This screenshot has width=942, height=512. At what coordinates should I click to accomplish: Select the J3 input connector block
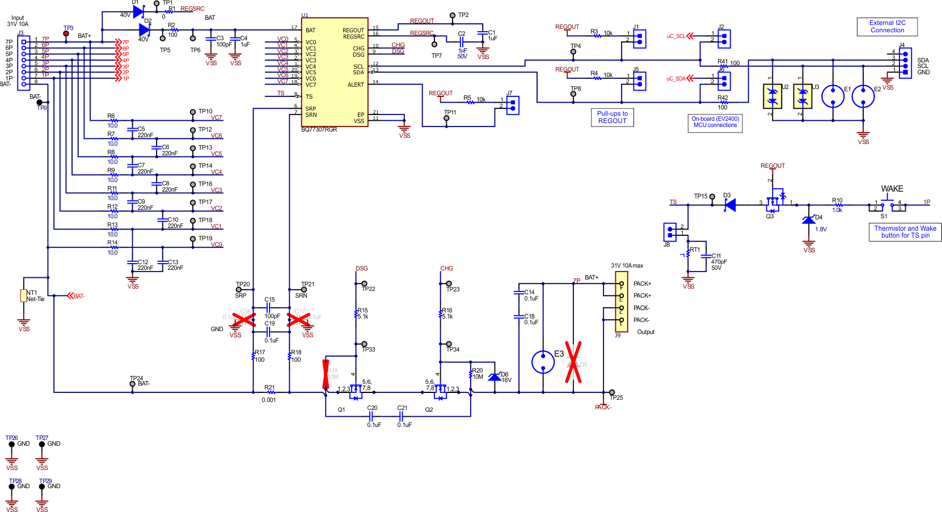pos(23,62)
